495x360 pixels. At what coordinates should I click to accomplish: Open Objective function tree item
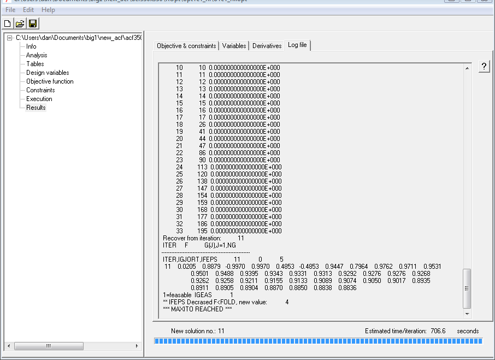50,81
